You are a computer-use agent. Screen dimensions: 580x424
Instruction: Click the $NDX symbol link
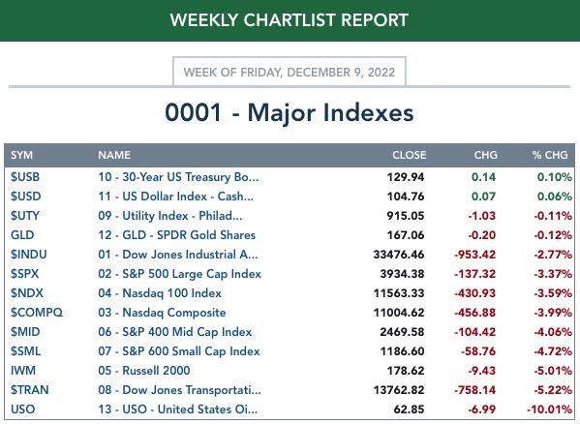click(x=27, y=293)
